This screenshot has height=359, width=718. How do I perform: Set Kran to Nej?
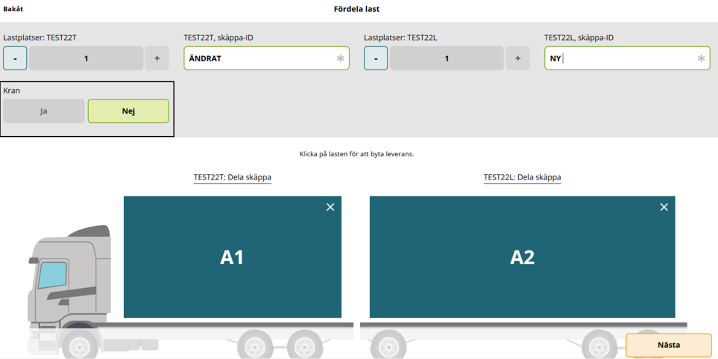point(128,111)
